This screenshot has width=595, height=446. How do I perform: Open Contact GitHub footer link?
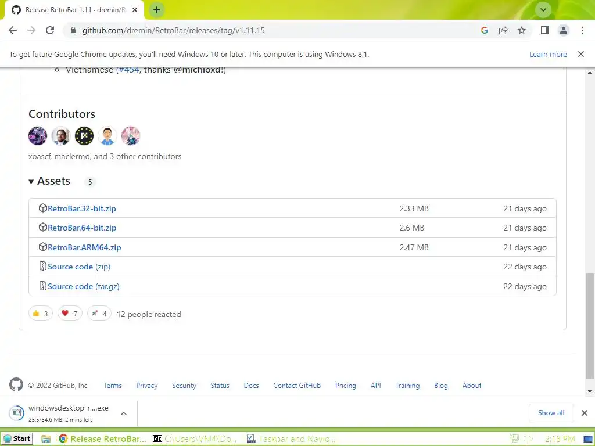(297, 386)
